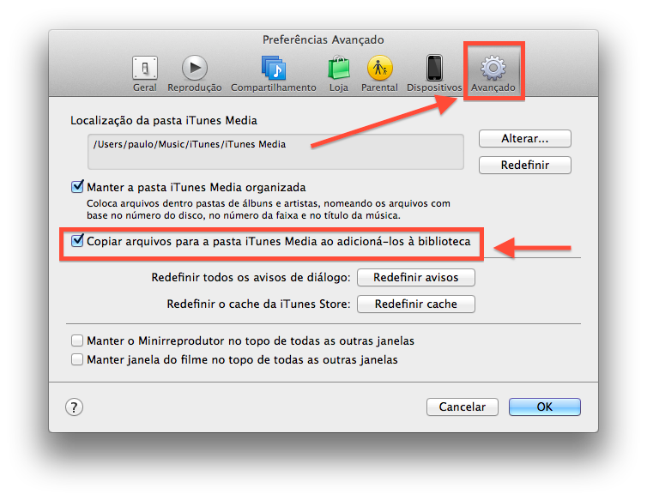Open the Geral preferences icon
647x500 pixels.
coord(144,69)
